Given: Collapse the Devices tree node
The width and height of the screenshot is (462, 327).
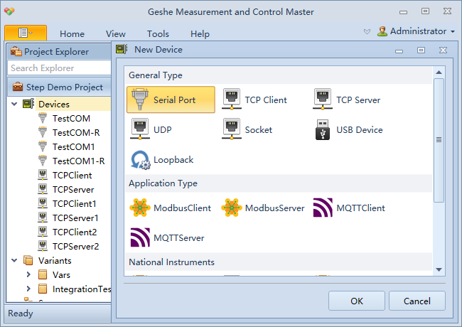Looking at the screenshot, I should point(14,104).
